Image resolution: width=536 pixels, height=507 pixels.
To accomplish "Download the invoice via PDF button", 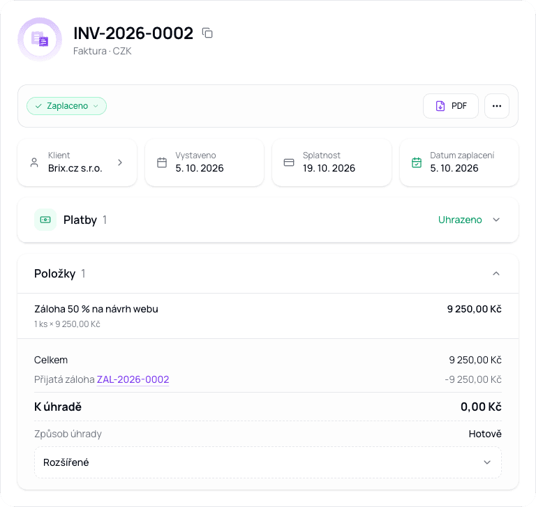I will [x=451, y=106].
